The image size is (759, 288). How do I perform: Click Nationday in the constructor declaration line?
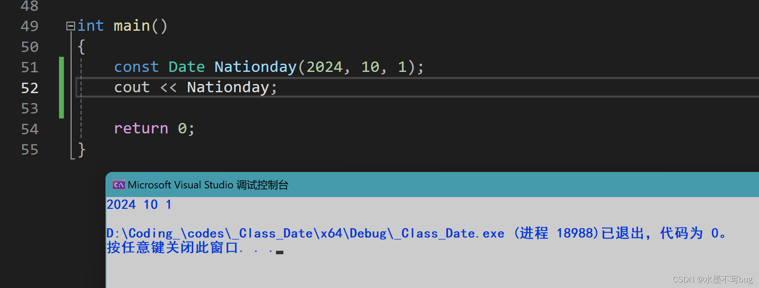click(255, 67)
